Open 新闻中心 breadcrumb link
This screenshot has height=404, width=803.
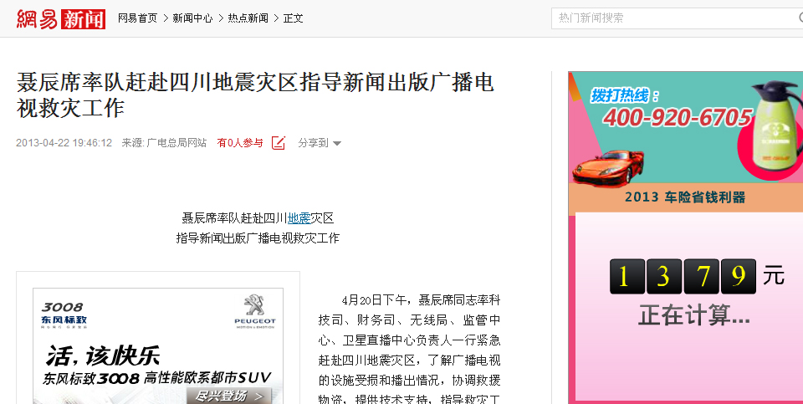click(192, 18)
